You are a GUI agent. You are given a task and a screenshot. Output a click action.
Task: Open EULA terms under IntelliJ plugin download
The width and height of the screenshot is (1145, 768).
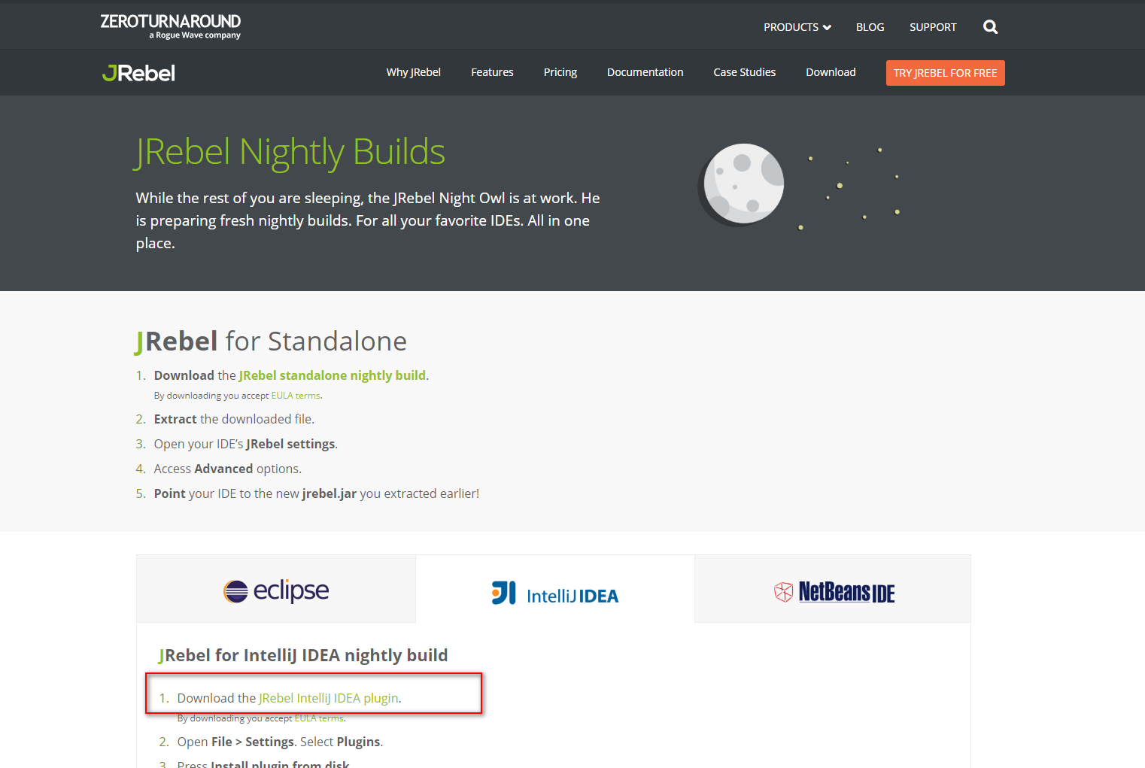click(319, 718)
